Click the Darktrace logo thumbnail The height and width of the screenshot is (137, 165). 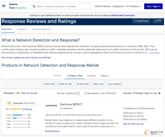click(51, 105)
